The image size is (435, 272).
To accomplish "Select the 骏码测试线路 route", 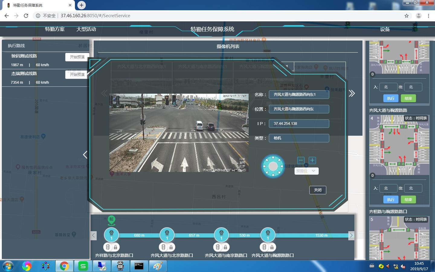I will point(24,56).
